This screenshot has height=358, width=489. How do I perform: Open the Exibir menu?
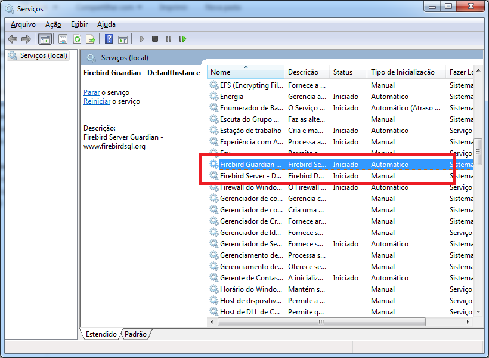pos(79,24)
